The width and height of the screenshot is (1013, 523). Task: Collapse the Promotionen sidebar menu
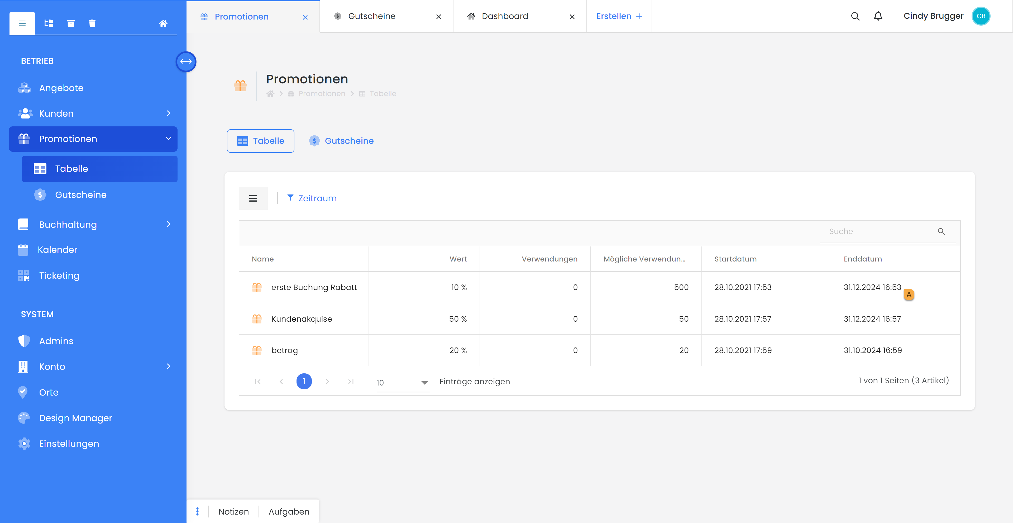pos(168,139)
